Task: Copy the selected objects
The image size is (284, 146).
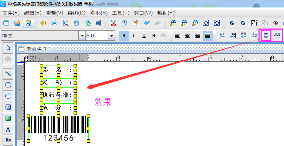Action: (124, 23)
